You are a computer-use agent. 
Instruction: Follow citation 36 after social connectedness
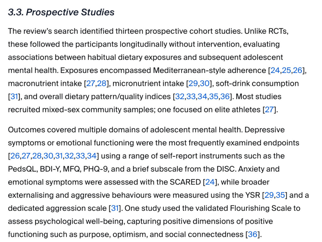point(253,234)
